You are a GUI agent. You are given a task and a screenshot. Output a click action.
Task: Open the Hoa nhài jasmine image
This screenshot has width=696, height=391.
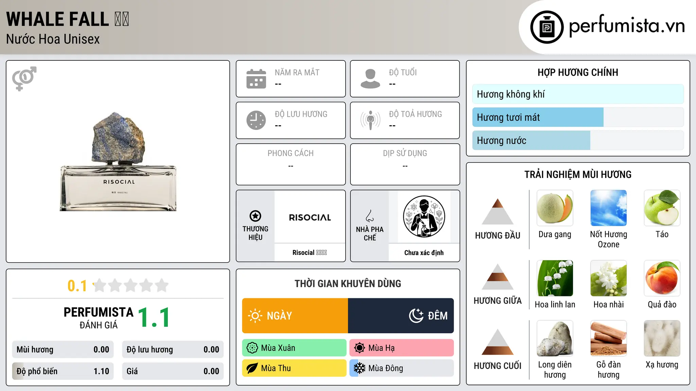609,278
